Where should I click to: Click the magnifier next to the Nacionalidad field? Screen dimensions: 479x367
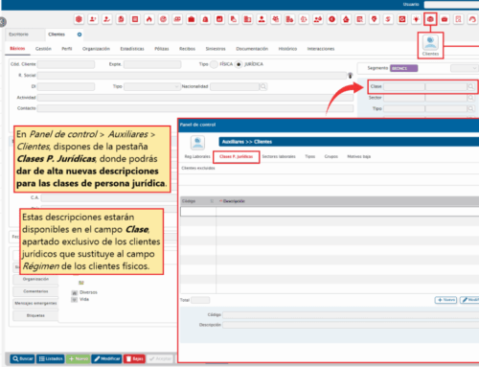tap(263, 86)
